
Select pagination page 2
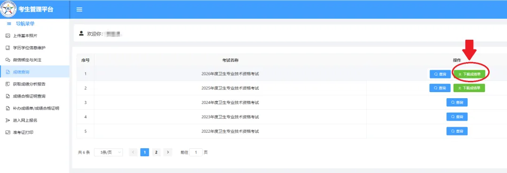[x=156, y=152]
